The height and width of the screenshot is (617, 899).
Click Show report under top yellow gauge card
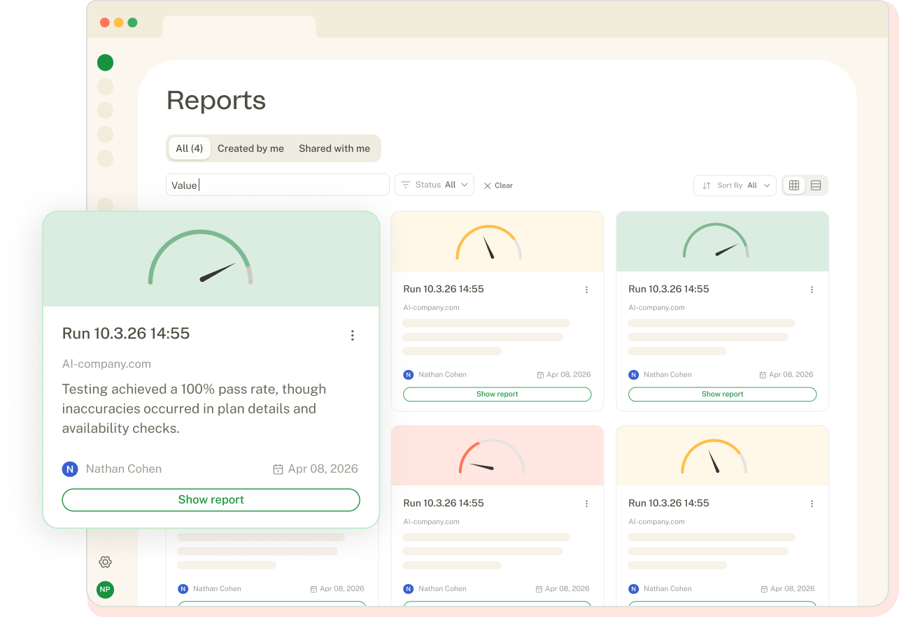(x=497, y=394)
